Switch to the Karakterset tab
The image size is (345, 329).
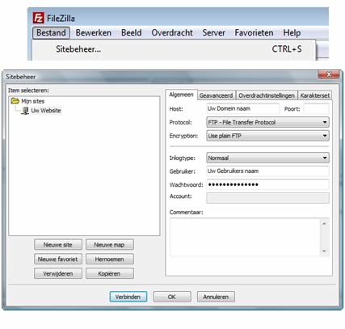pos(315,95)
